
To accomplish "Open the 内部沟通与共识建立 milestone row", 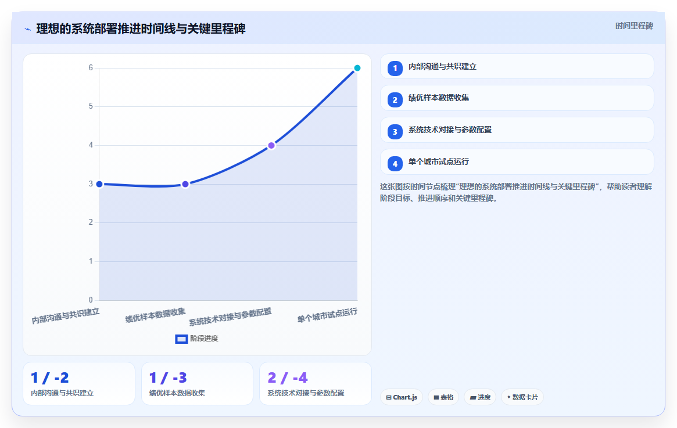I will point(517,66).
